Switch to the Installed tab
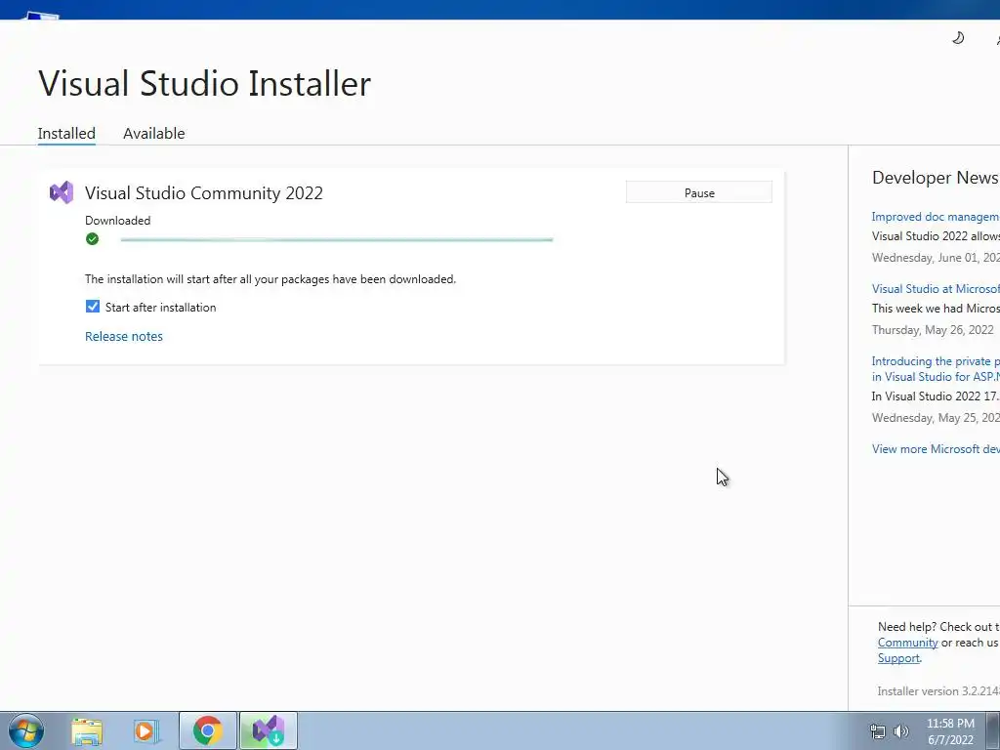 pos(66,133)
